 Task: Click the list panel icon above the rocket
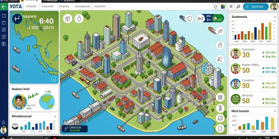[x=220, y=97]
